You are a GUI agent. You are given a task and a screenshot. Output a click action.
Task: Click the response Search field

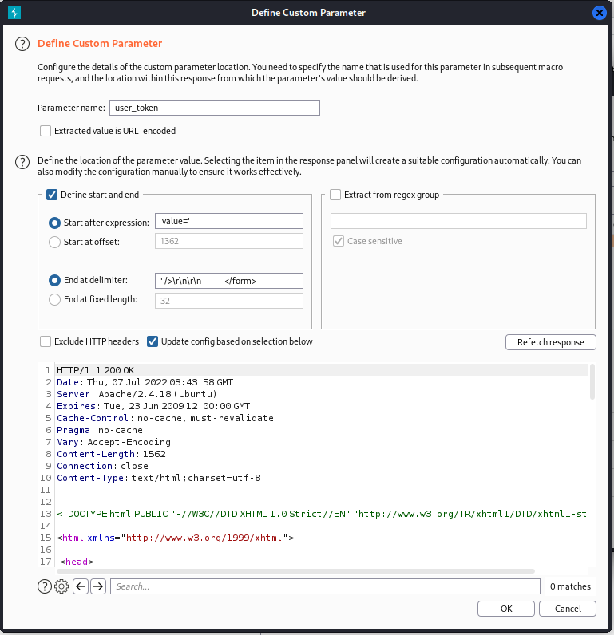[x=325, y=586]
